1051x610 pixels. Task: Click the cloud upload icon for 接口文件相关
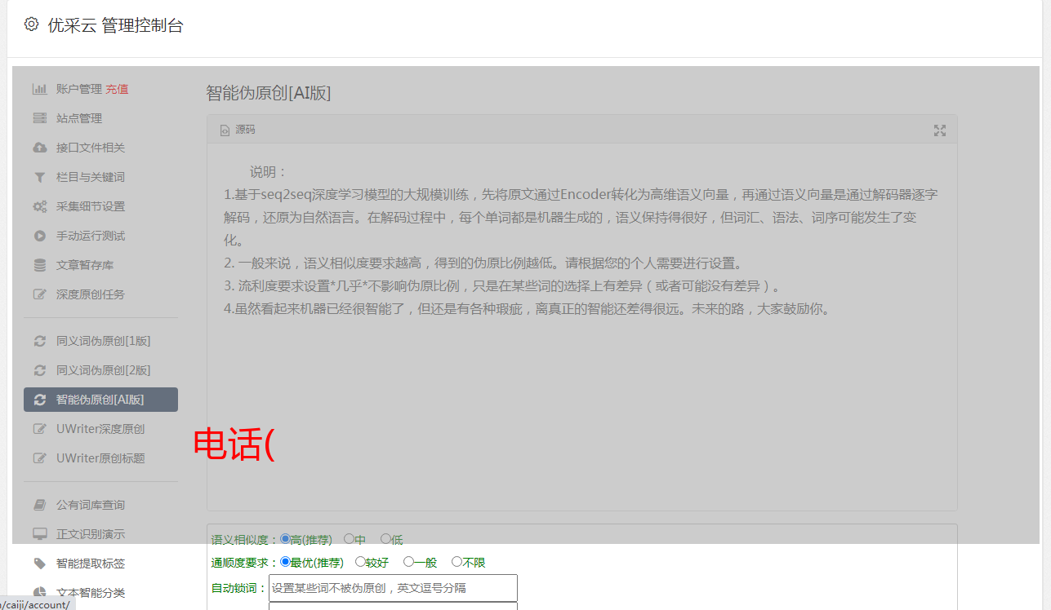39,148
